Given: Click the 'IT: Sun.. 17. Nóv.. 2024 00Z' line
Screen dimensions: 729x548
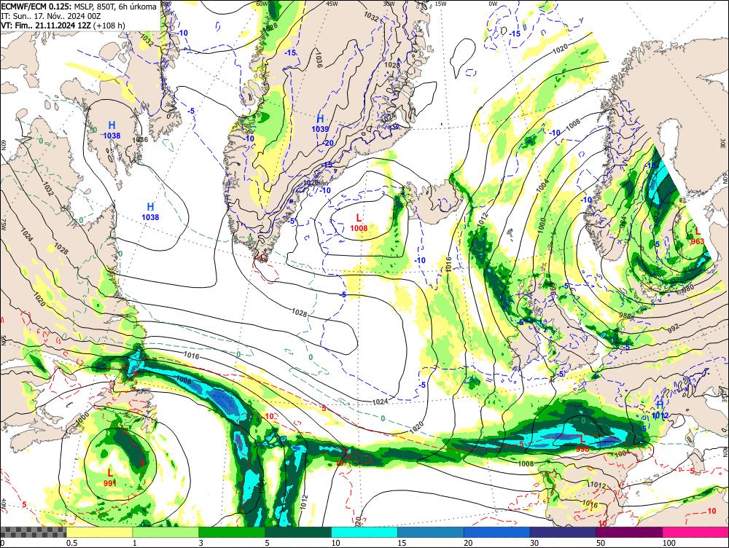Looking at the screenshot, I should click(x=51, y=16).
